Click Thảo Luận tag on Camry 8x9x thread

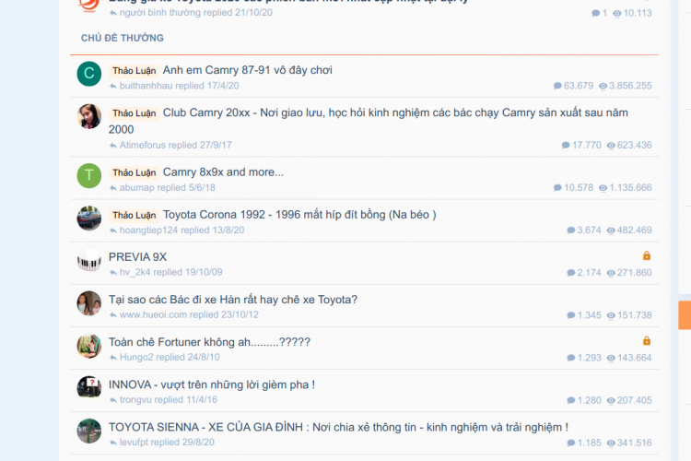click(x=134, y=172)
